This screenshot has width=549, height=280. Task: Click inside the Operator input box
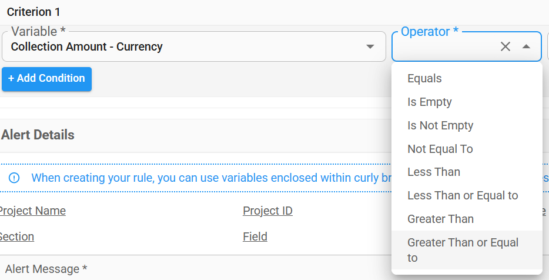tap(444, 46)
